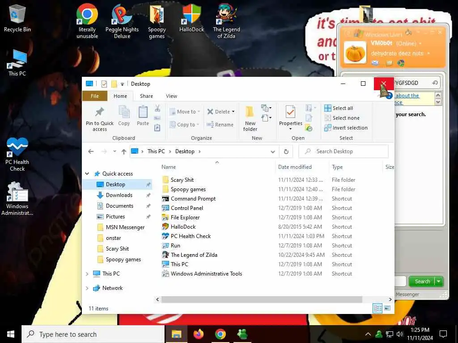Launch the 'literally unusable' Chrome shortcut
The height and width of the screenshot is (343, 458).
coord(87,21)
